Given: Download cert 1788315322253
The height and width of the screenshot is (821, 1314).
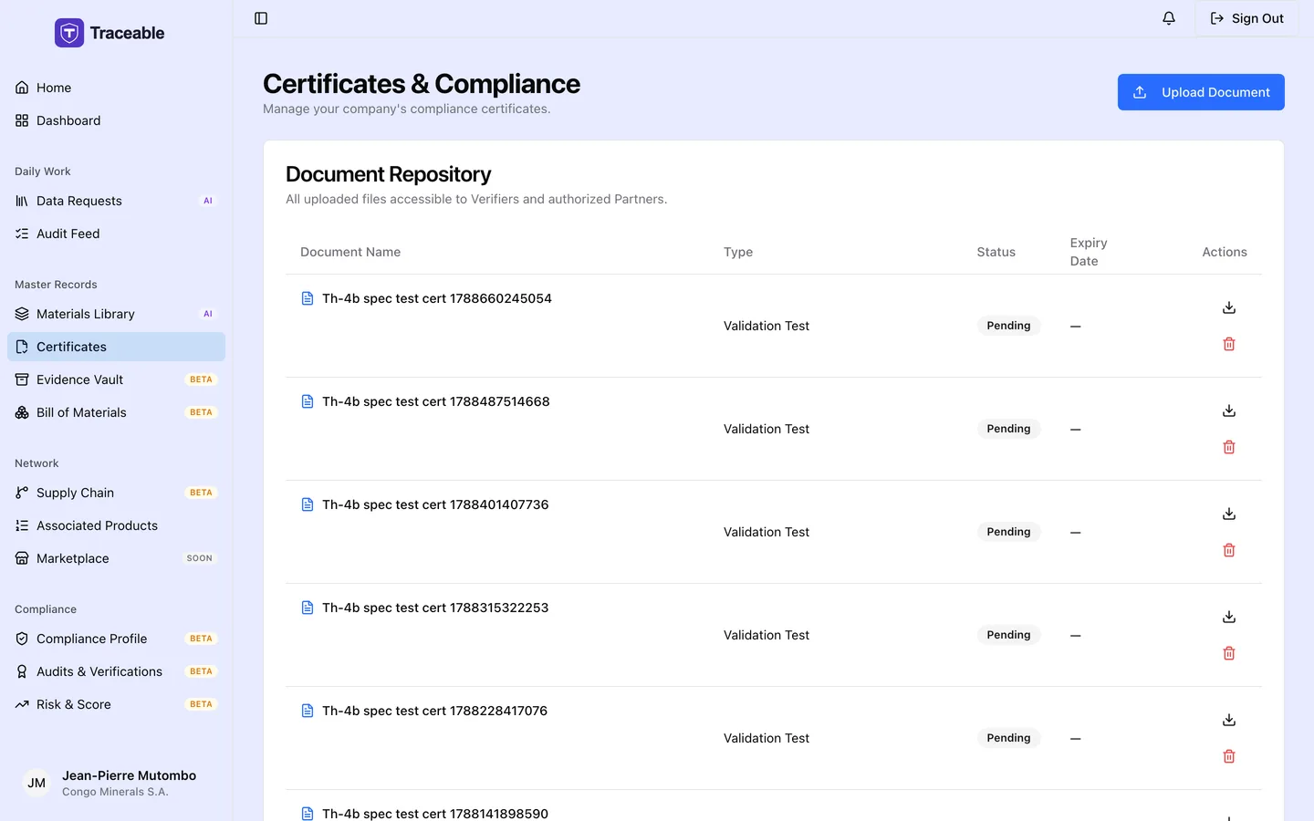Looking at the screenshot, I should [x=1229, y=617].
